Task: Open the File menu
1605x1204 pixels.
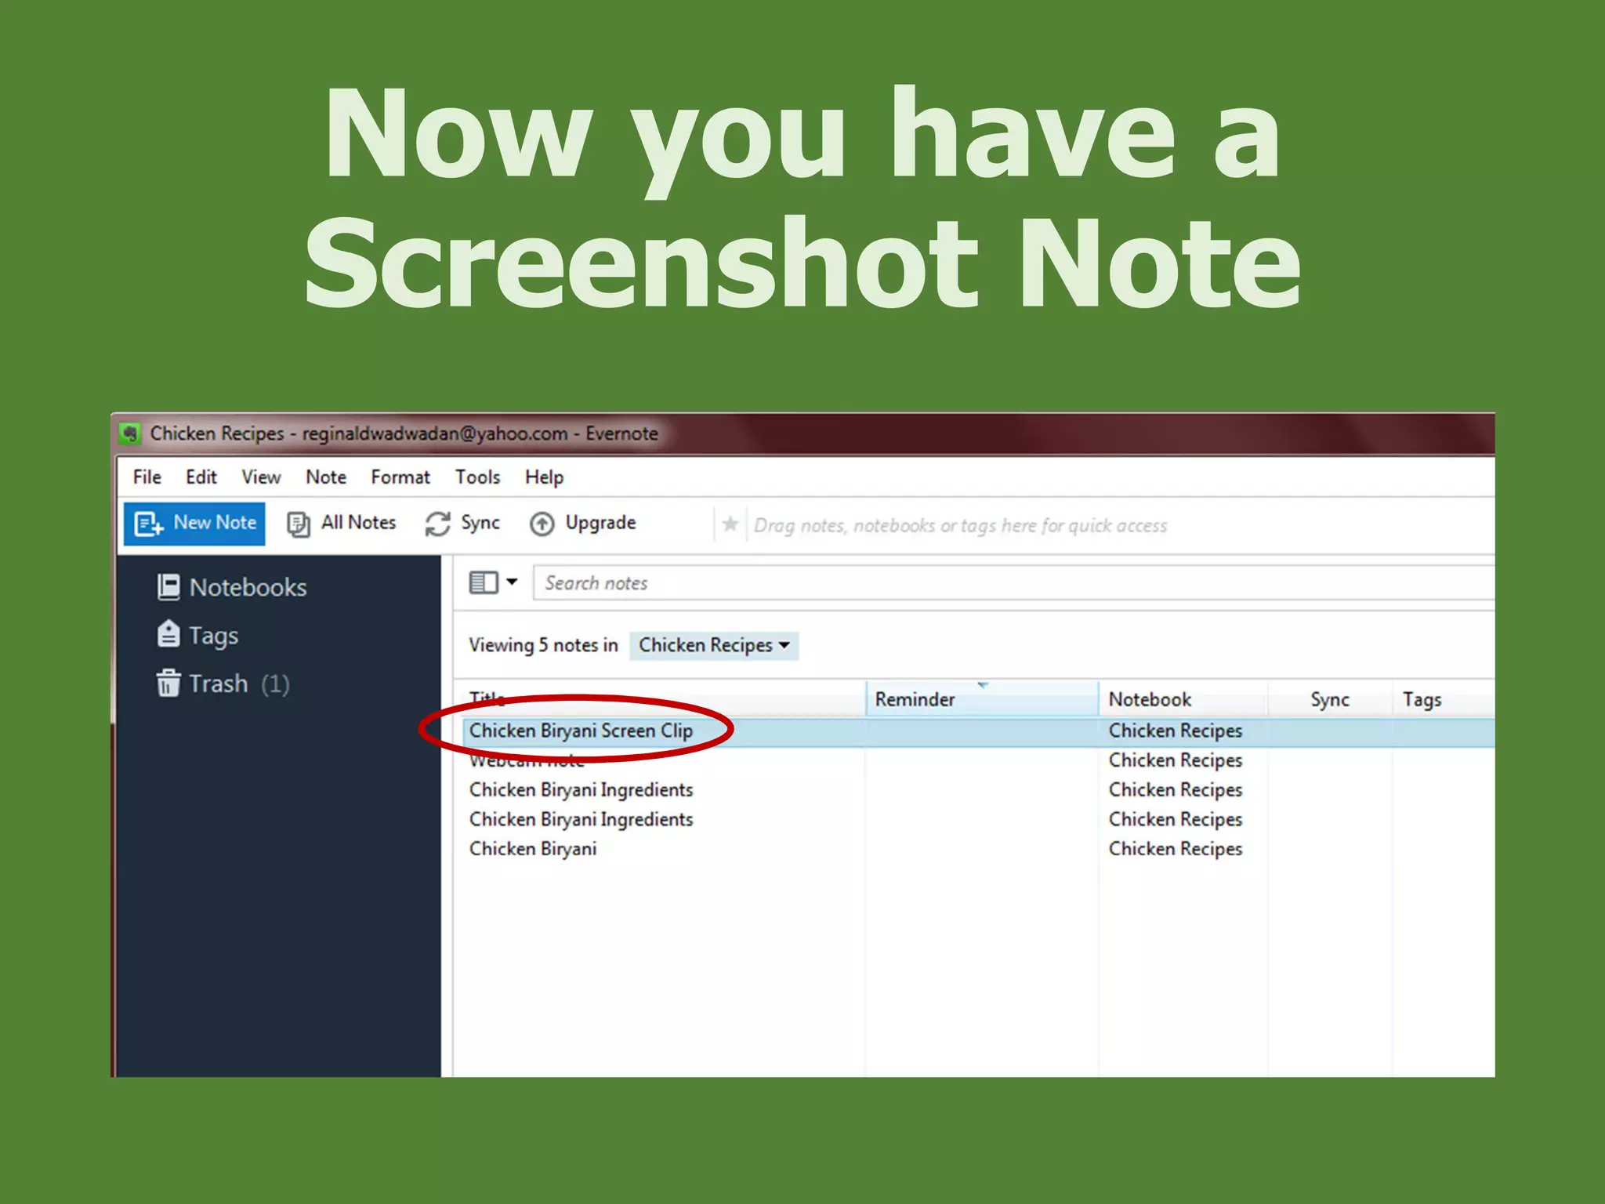Action: [147, 477]
